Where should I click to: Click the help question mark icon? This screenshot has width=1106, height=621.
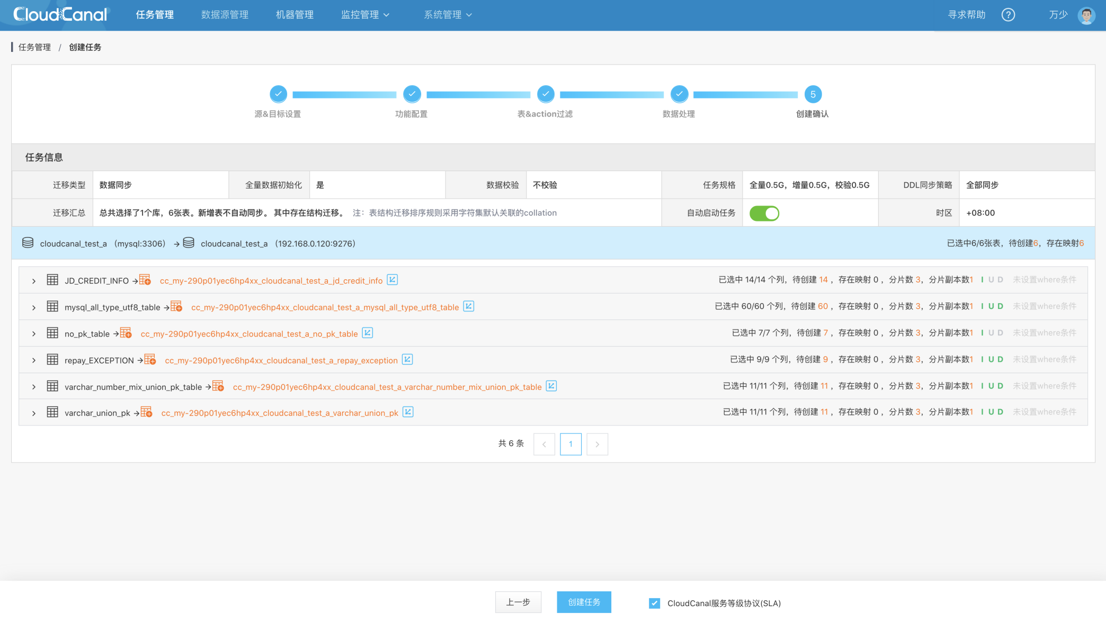point(1009,14)
